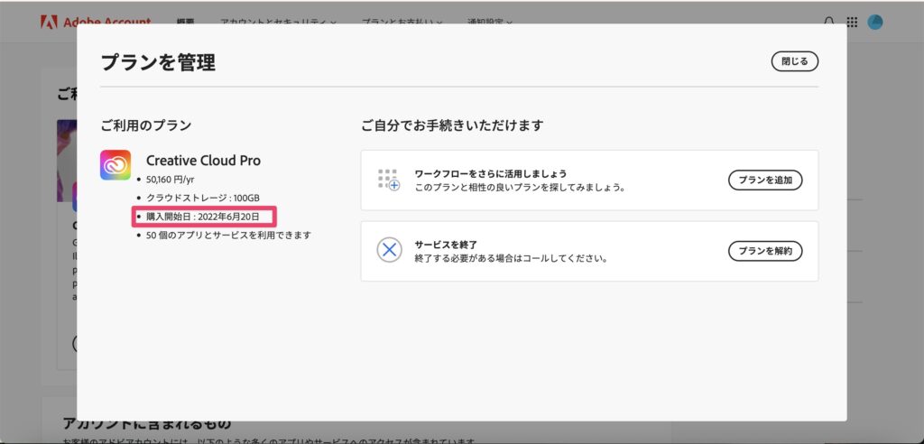Expand the プランとお支払い menu
The width and height of the screenshot is (924, 444).
(401, 23)
